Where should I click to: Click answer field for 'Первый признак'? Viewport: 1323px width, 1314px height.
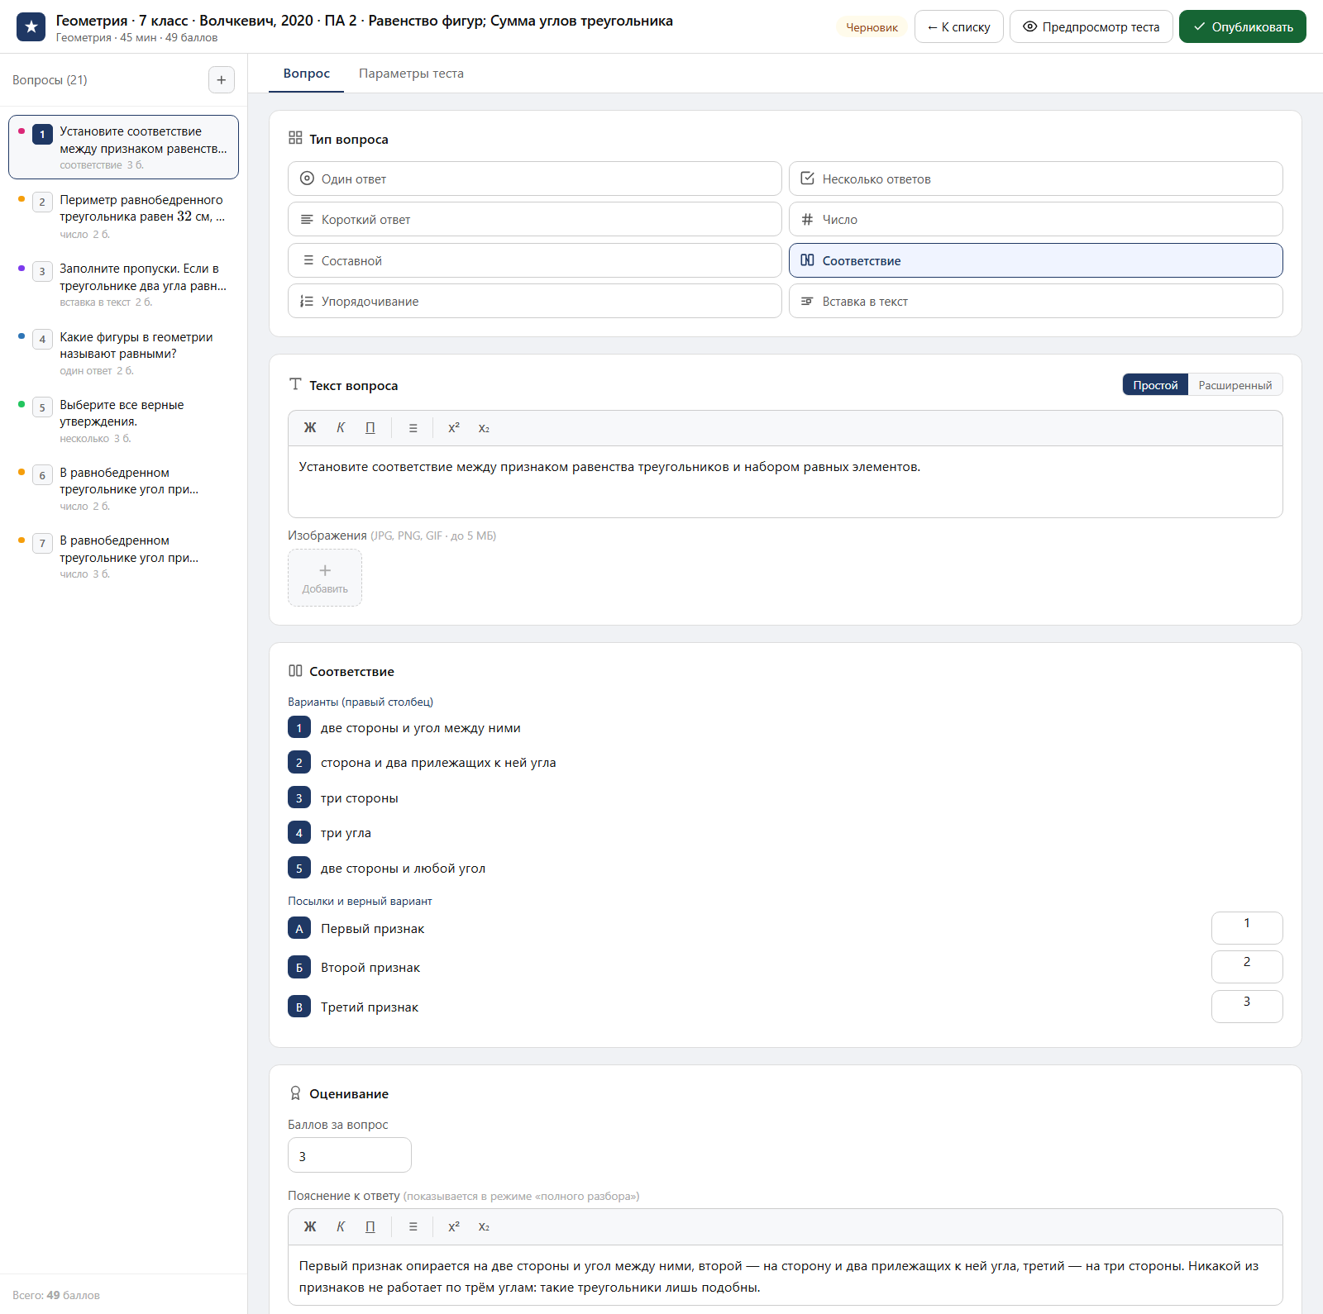coord(1247,928)
